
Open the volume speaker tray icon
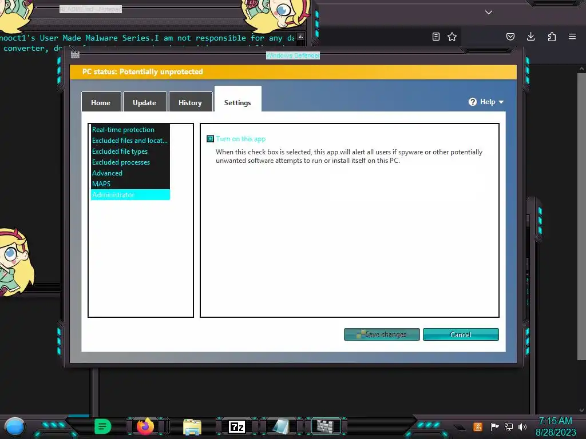[522, 426]
